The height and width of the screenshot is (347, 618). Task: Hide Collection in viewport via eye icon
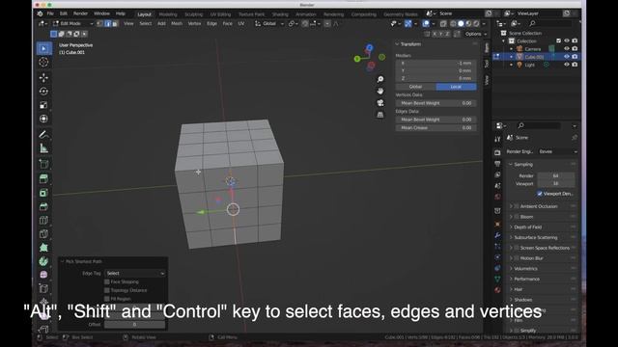coord(567,40)
